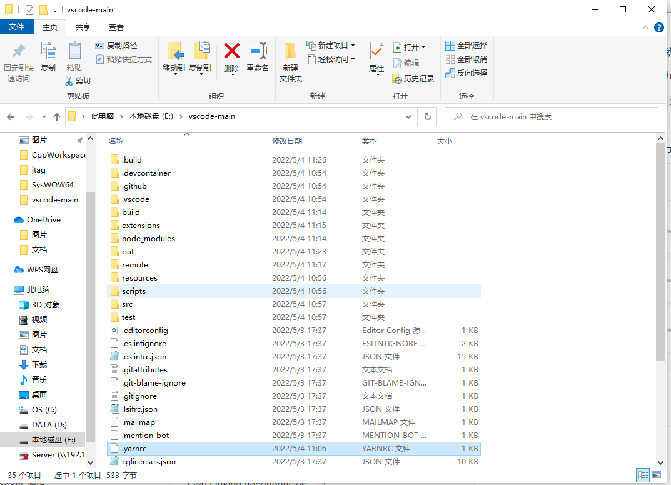
Task: Open the New Item (新建项目) dropdown
Action: click(x=331, y=46)
